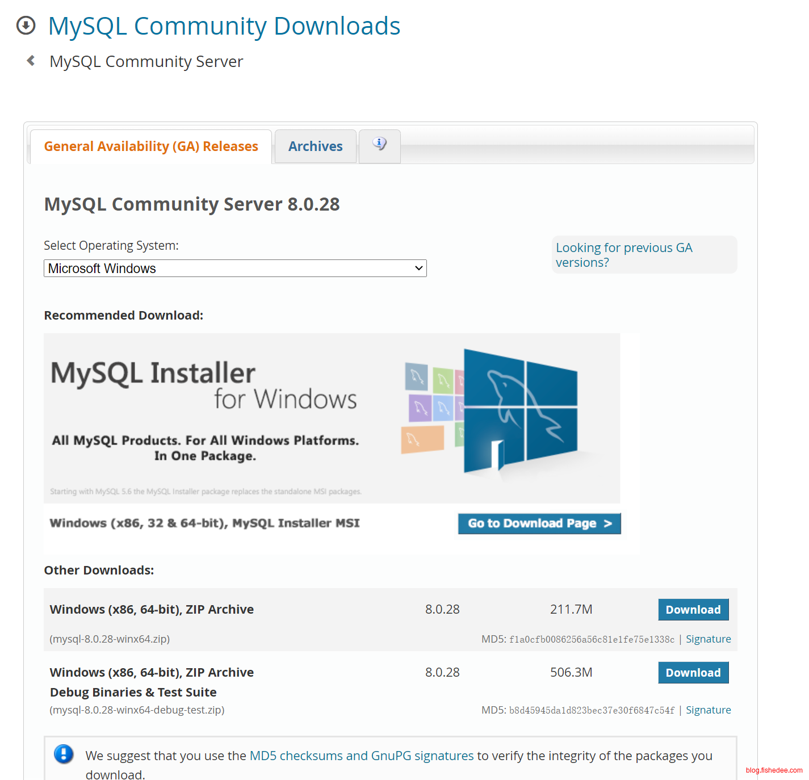Click the blog.fishedee.com watermark text
This screenshot has width=809, height=780.
(x=774, y=770)
